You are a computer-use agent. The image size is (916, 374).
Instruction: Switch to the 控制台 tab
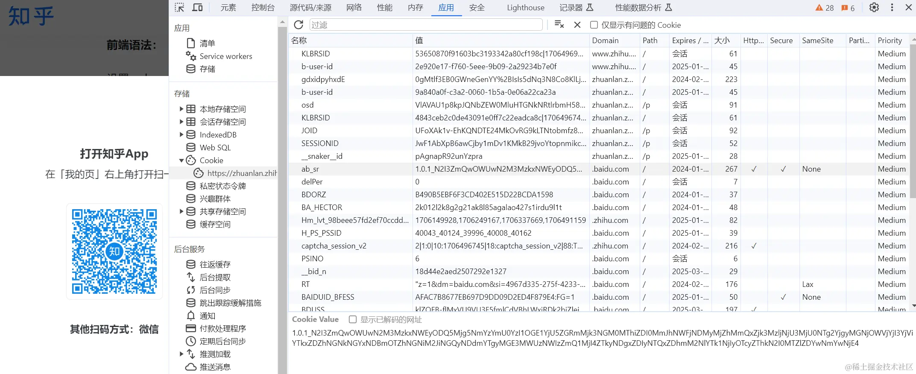click(x=263, y=8)
